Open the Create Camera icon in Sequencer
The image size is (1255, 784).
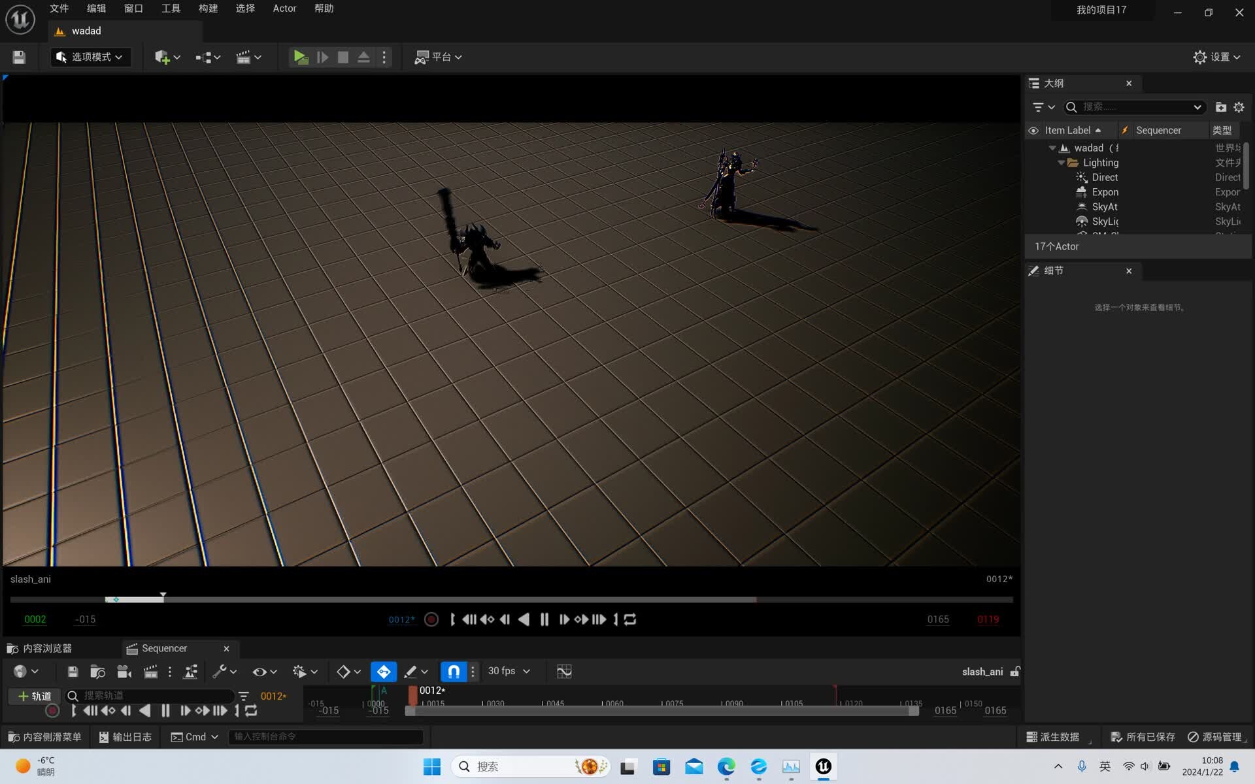click(124, 671)
